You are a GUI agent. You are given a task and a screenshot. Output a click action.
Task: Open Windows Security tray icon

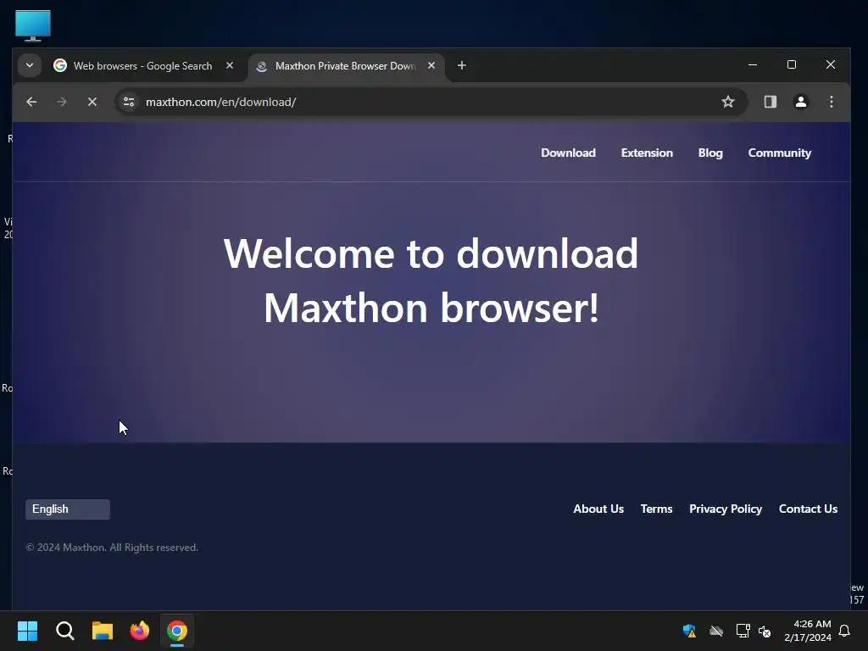pyautogui.click(x=689, y=631)
